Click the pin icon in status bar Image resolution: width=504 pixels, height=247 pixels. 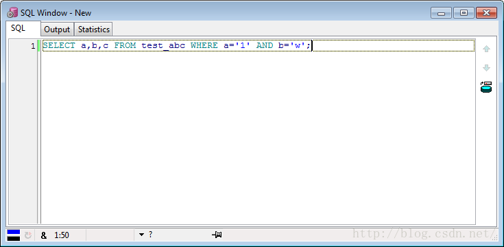217,235
